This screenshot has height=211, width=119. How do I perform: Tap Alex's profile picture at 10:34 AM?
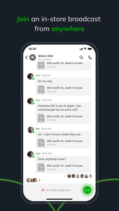click(x=31, y=130)
